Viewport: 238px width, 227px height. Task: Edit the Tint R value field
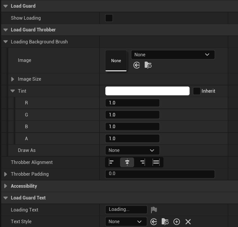click(132, 103)
